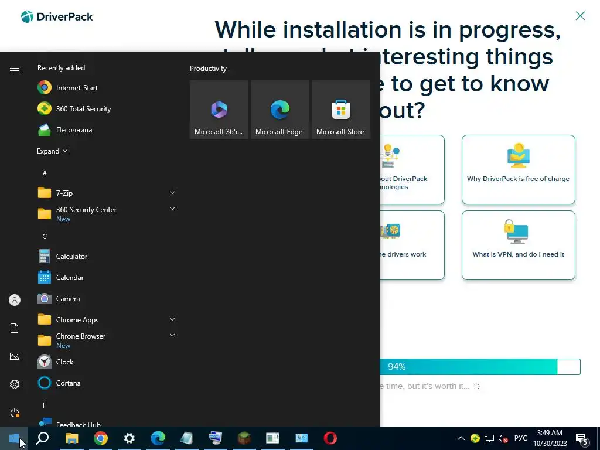
Task: Open Why DriverPack is free of charge card
Action: (x=518, y=169)
